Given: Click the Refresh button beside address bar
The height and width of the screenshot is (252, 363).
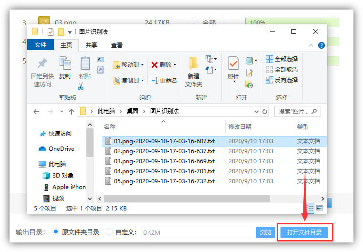Looking at the screenshot, I should [x=264, y=112].
